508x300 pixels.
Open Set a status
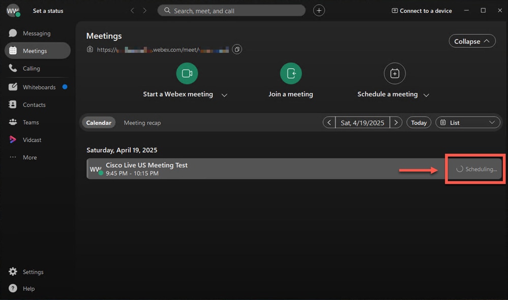48,11
